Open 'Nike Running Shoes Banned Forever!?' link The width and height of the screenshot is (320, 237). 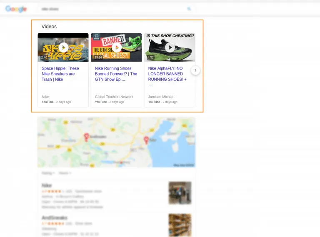tap(115, 74)
